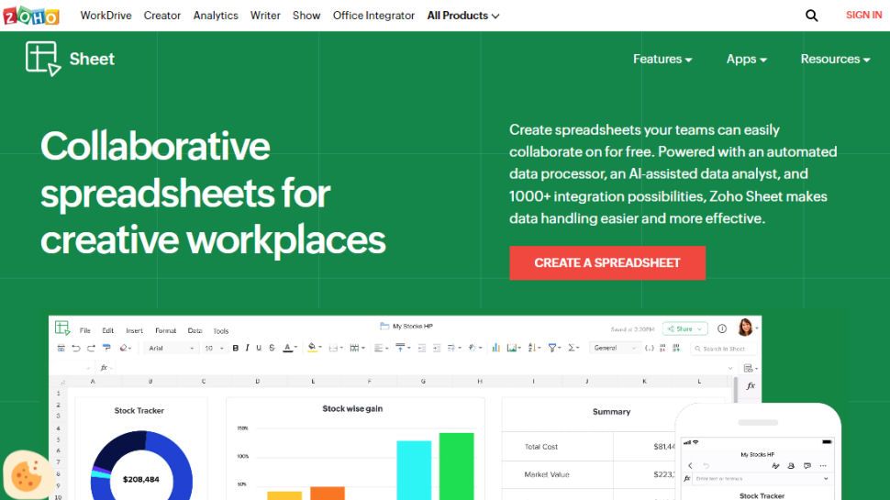Screen dimensions: 890x500
Task: Open the filter funnel dropdown
Action: tap(554, 348)
